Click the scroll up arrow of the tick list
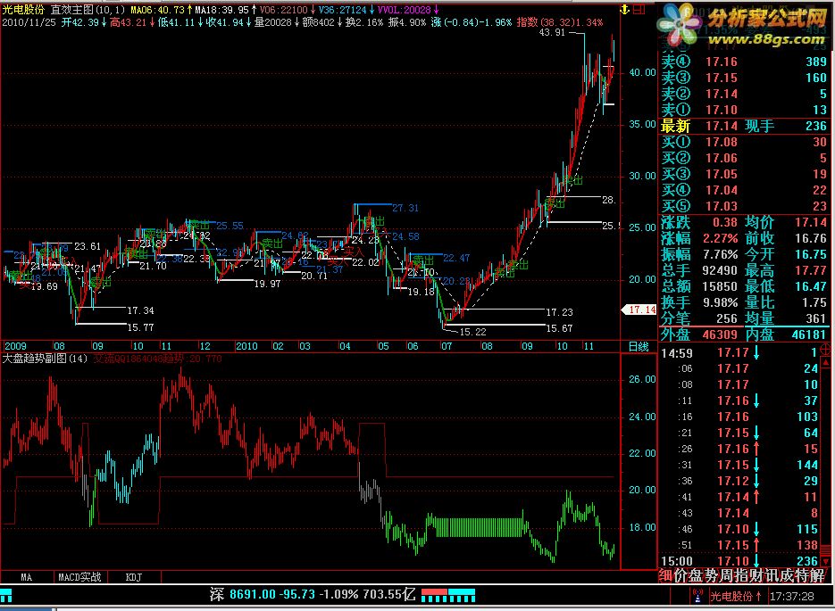 coord(826,363)
